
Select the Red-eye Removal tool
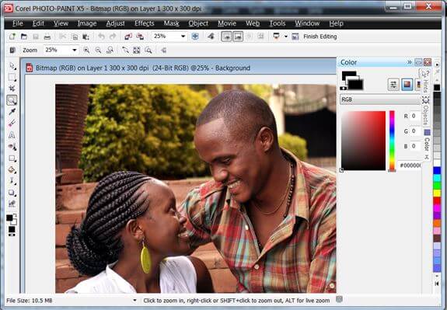click(x=12, y=147)
